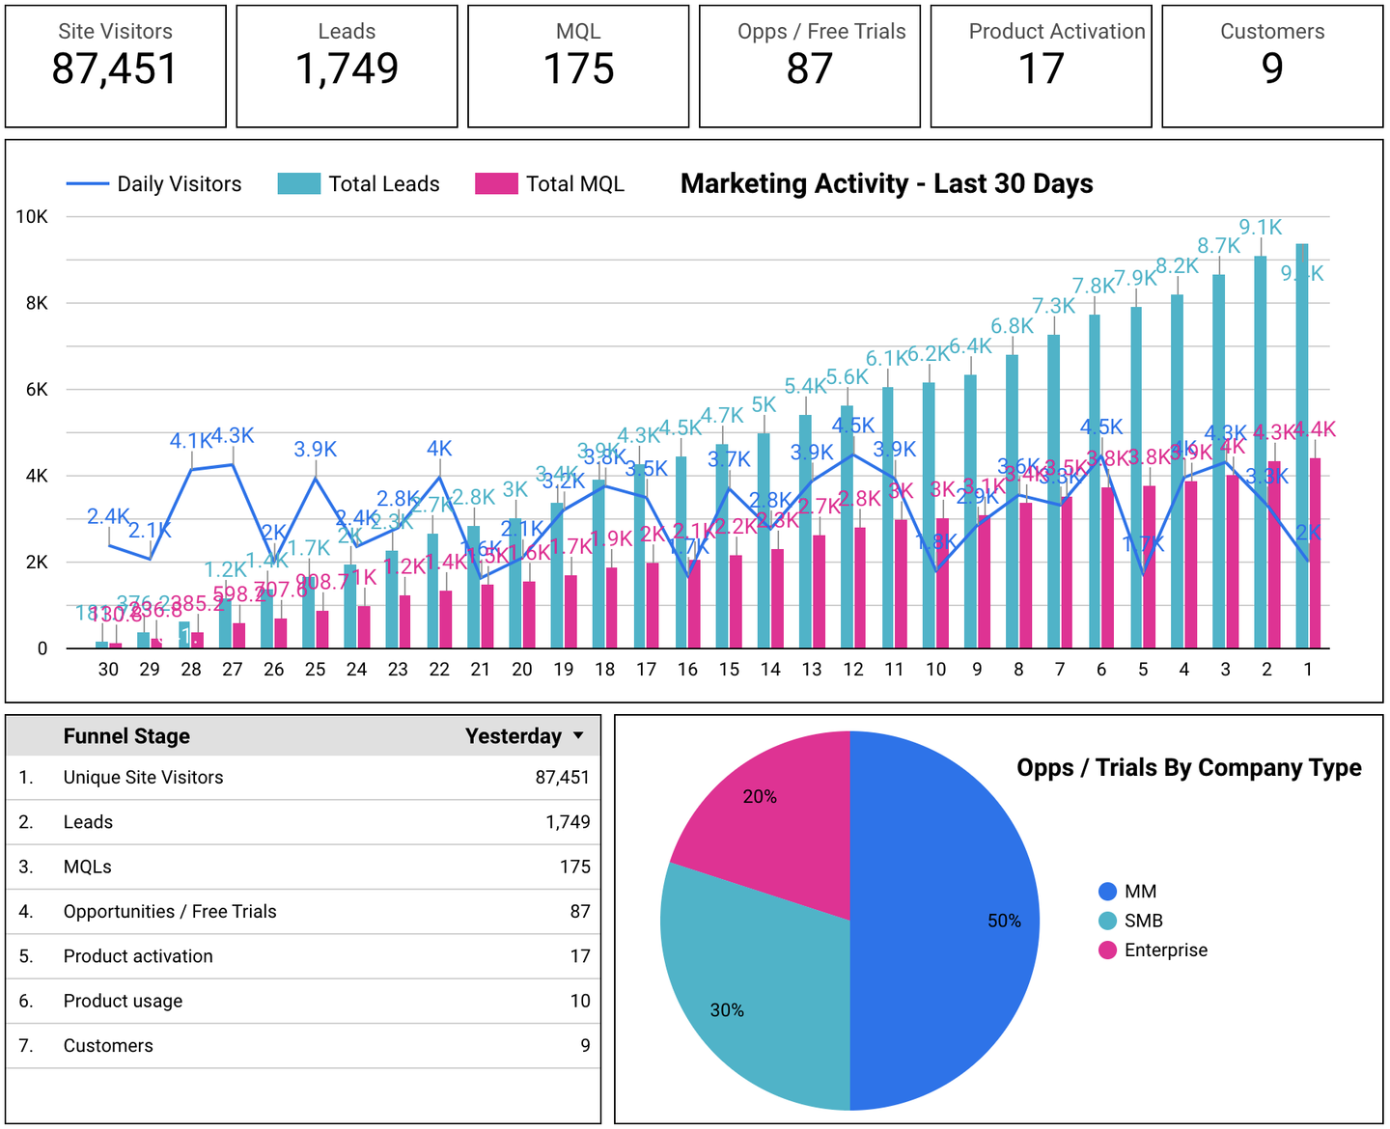Click the 50% blue MM pie slice
Screen dimensions: 1390x1129
[956, 917]
